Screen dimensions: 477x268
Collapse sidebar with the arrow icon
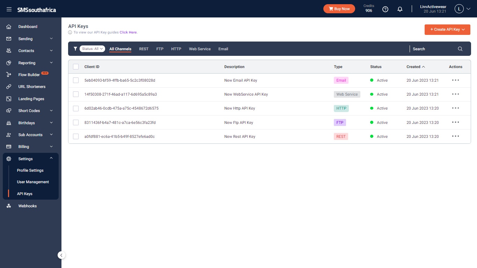coord(61,255)
